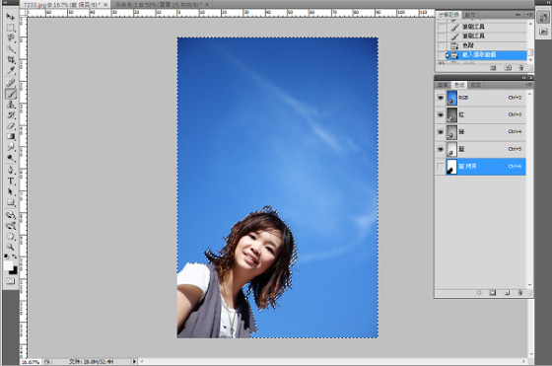Show the 藍 拷貝 channel visibility
This screenshot has width=552, height=366.
(x=441, y=167)
